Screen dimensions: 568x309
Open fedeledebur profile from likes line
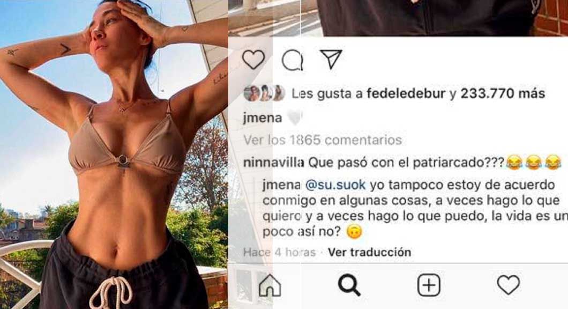(406, 93)
